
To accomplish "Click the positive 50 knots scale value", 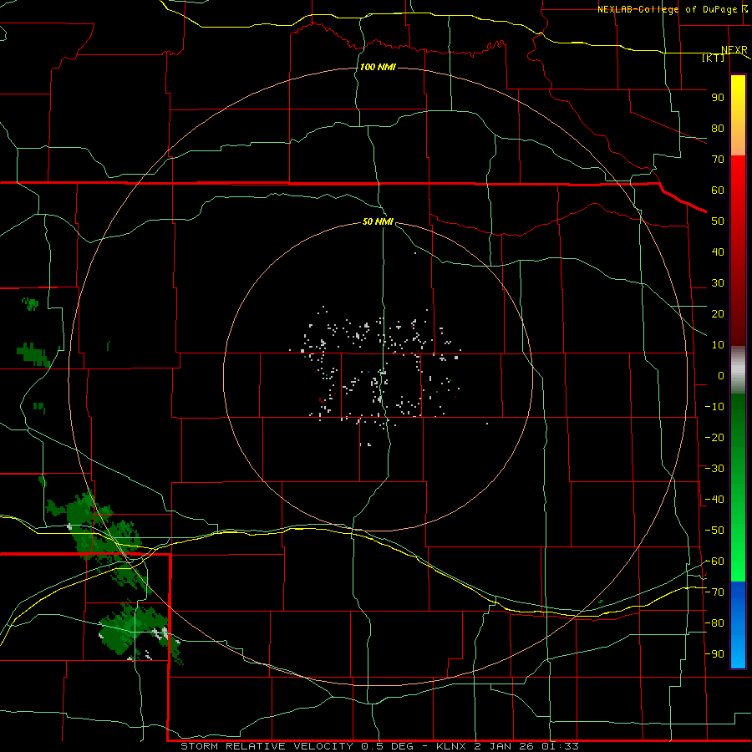I will (718, 221).
